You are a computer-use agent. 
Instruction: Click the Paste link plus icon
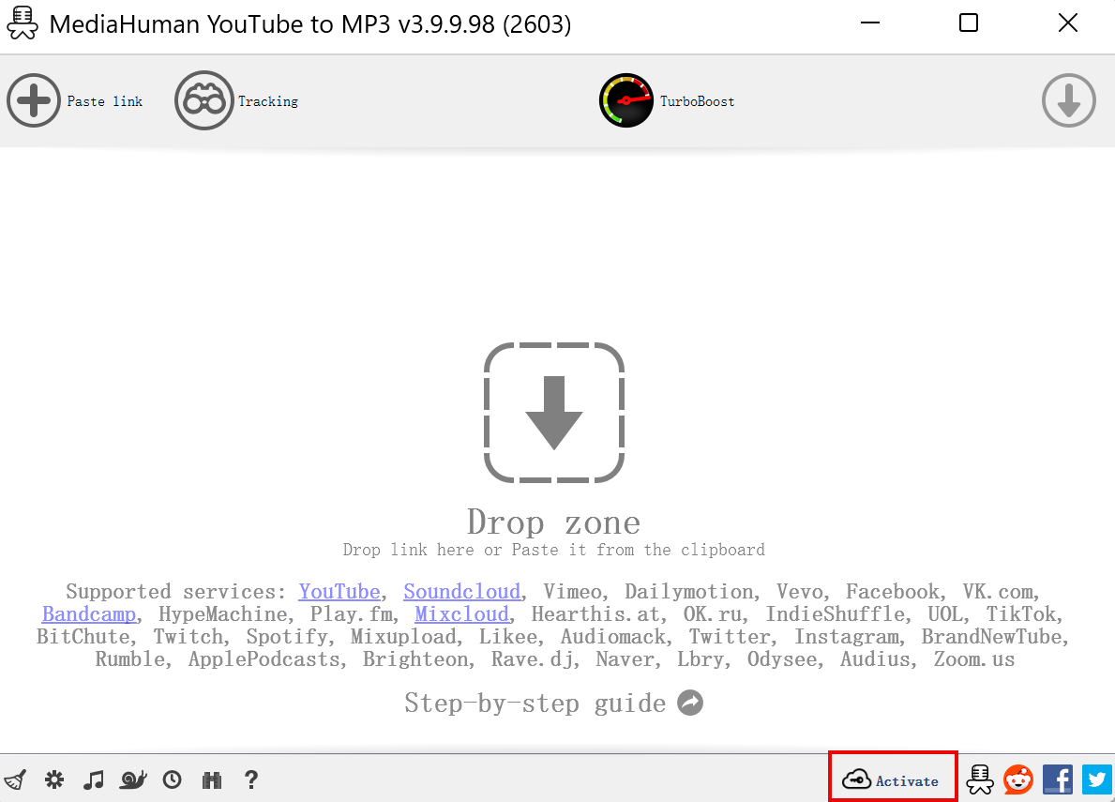click(34, 101)
